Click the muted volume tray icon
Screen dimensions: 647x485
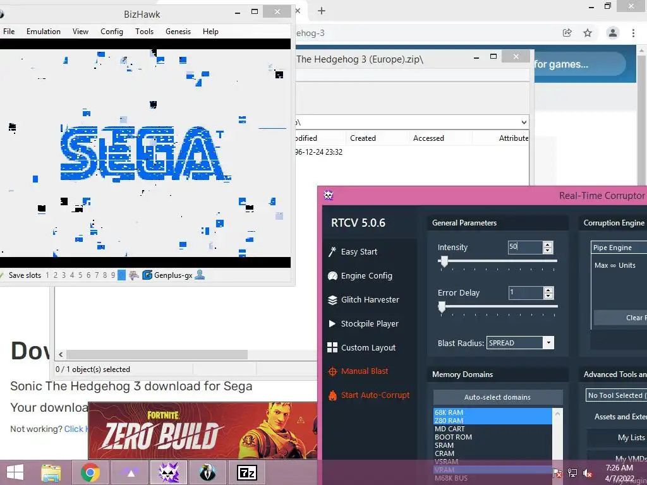coord(588,473)
